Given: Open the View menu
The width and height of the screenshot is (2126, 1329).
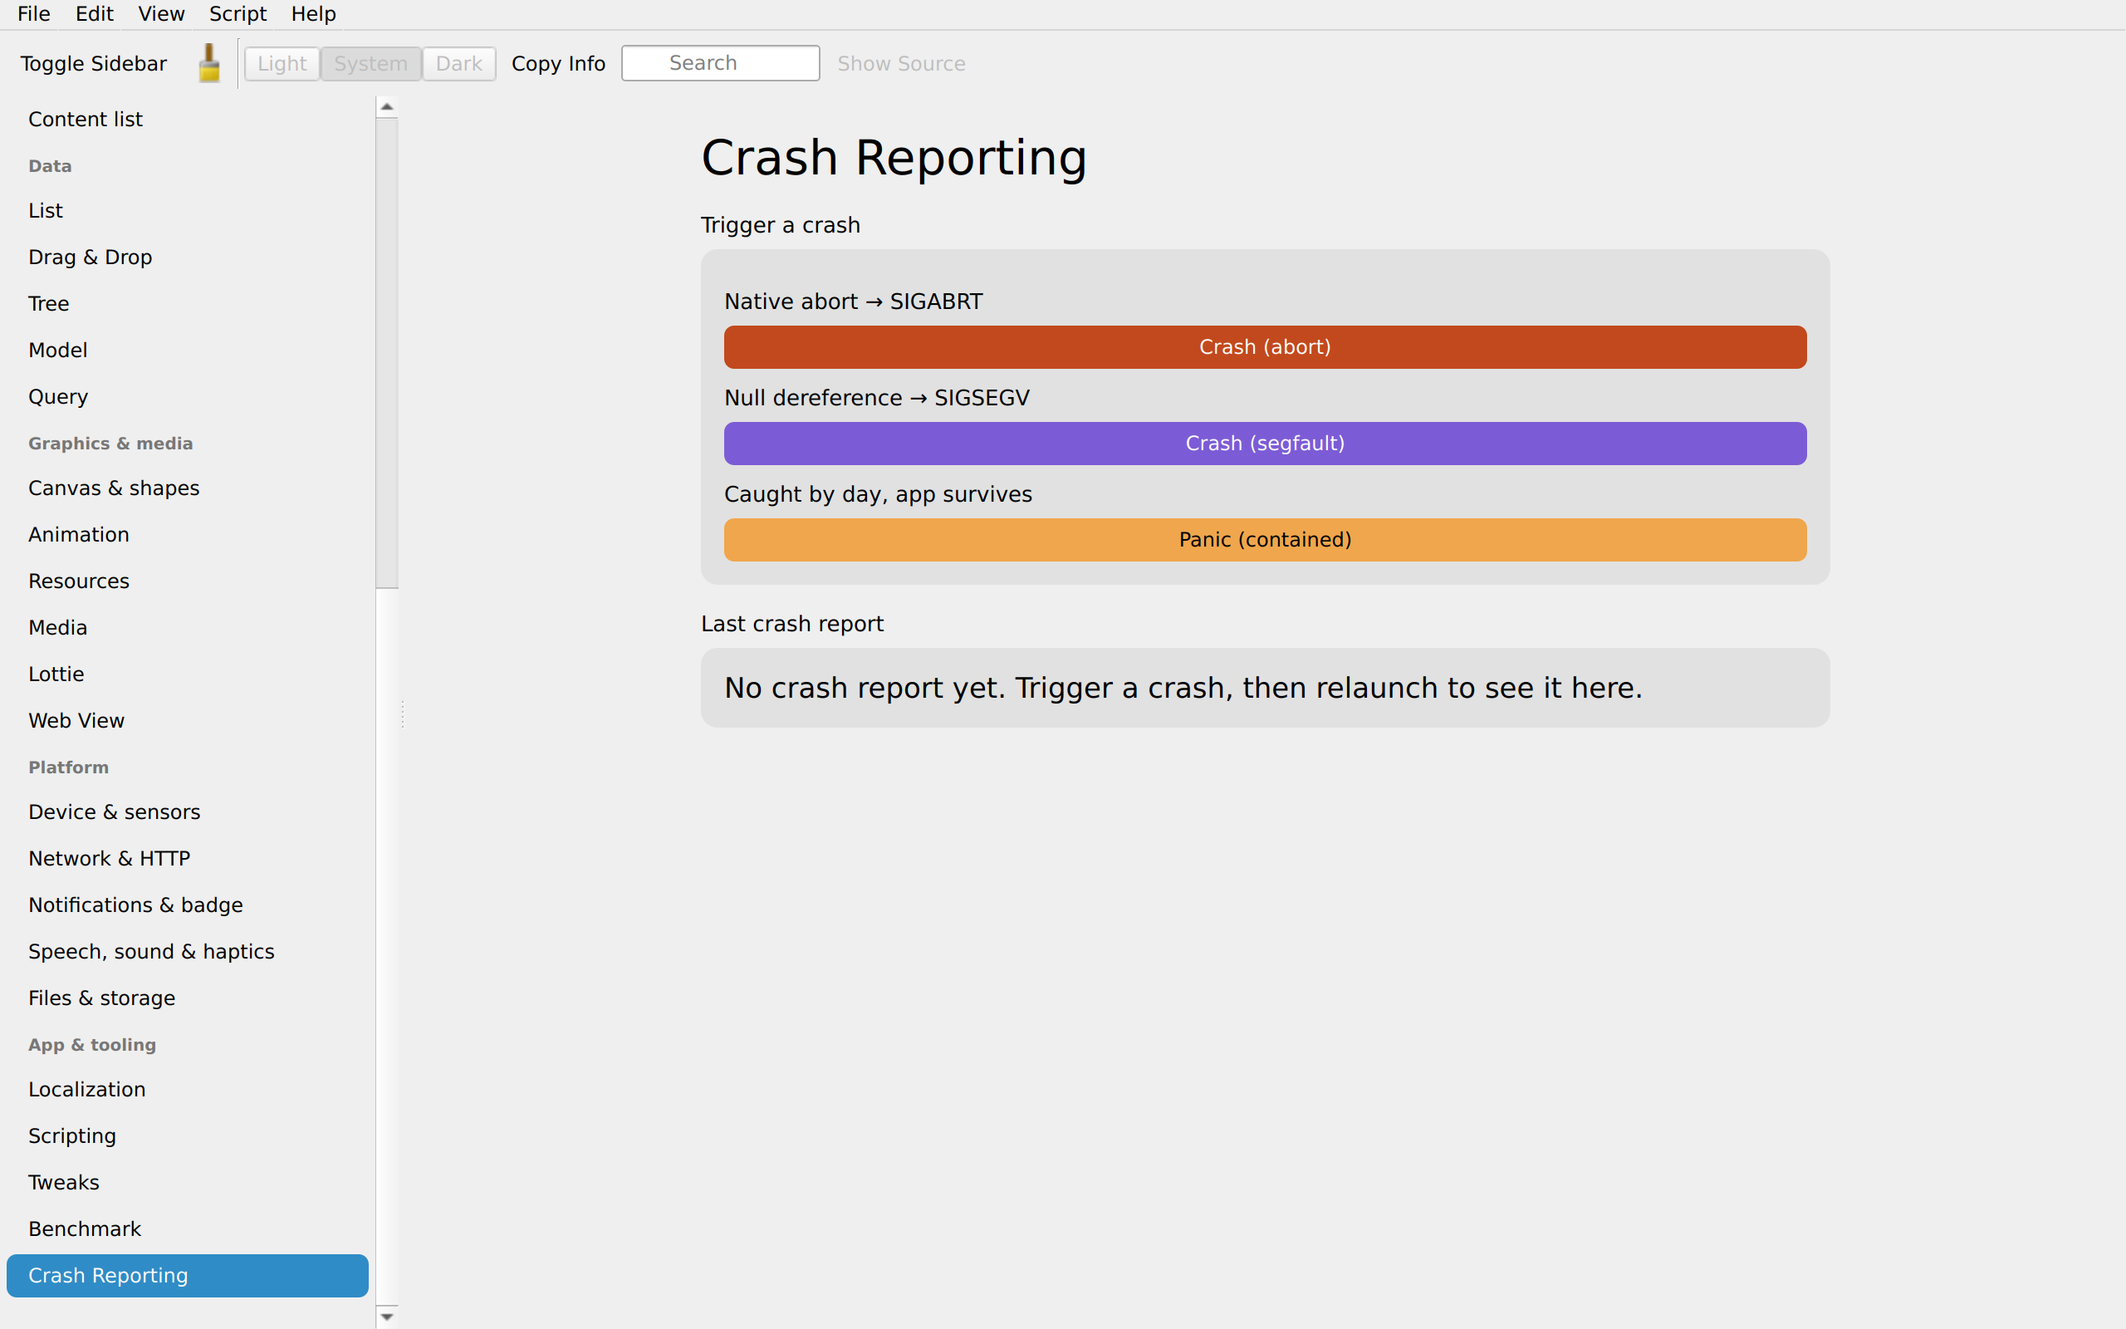Looking at the screenshot, I should pyautogui.click(x=161, y=14).
